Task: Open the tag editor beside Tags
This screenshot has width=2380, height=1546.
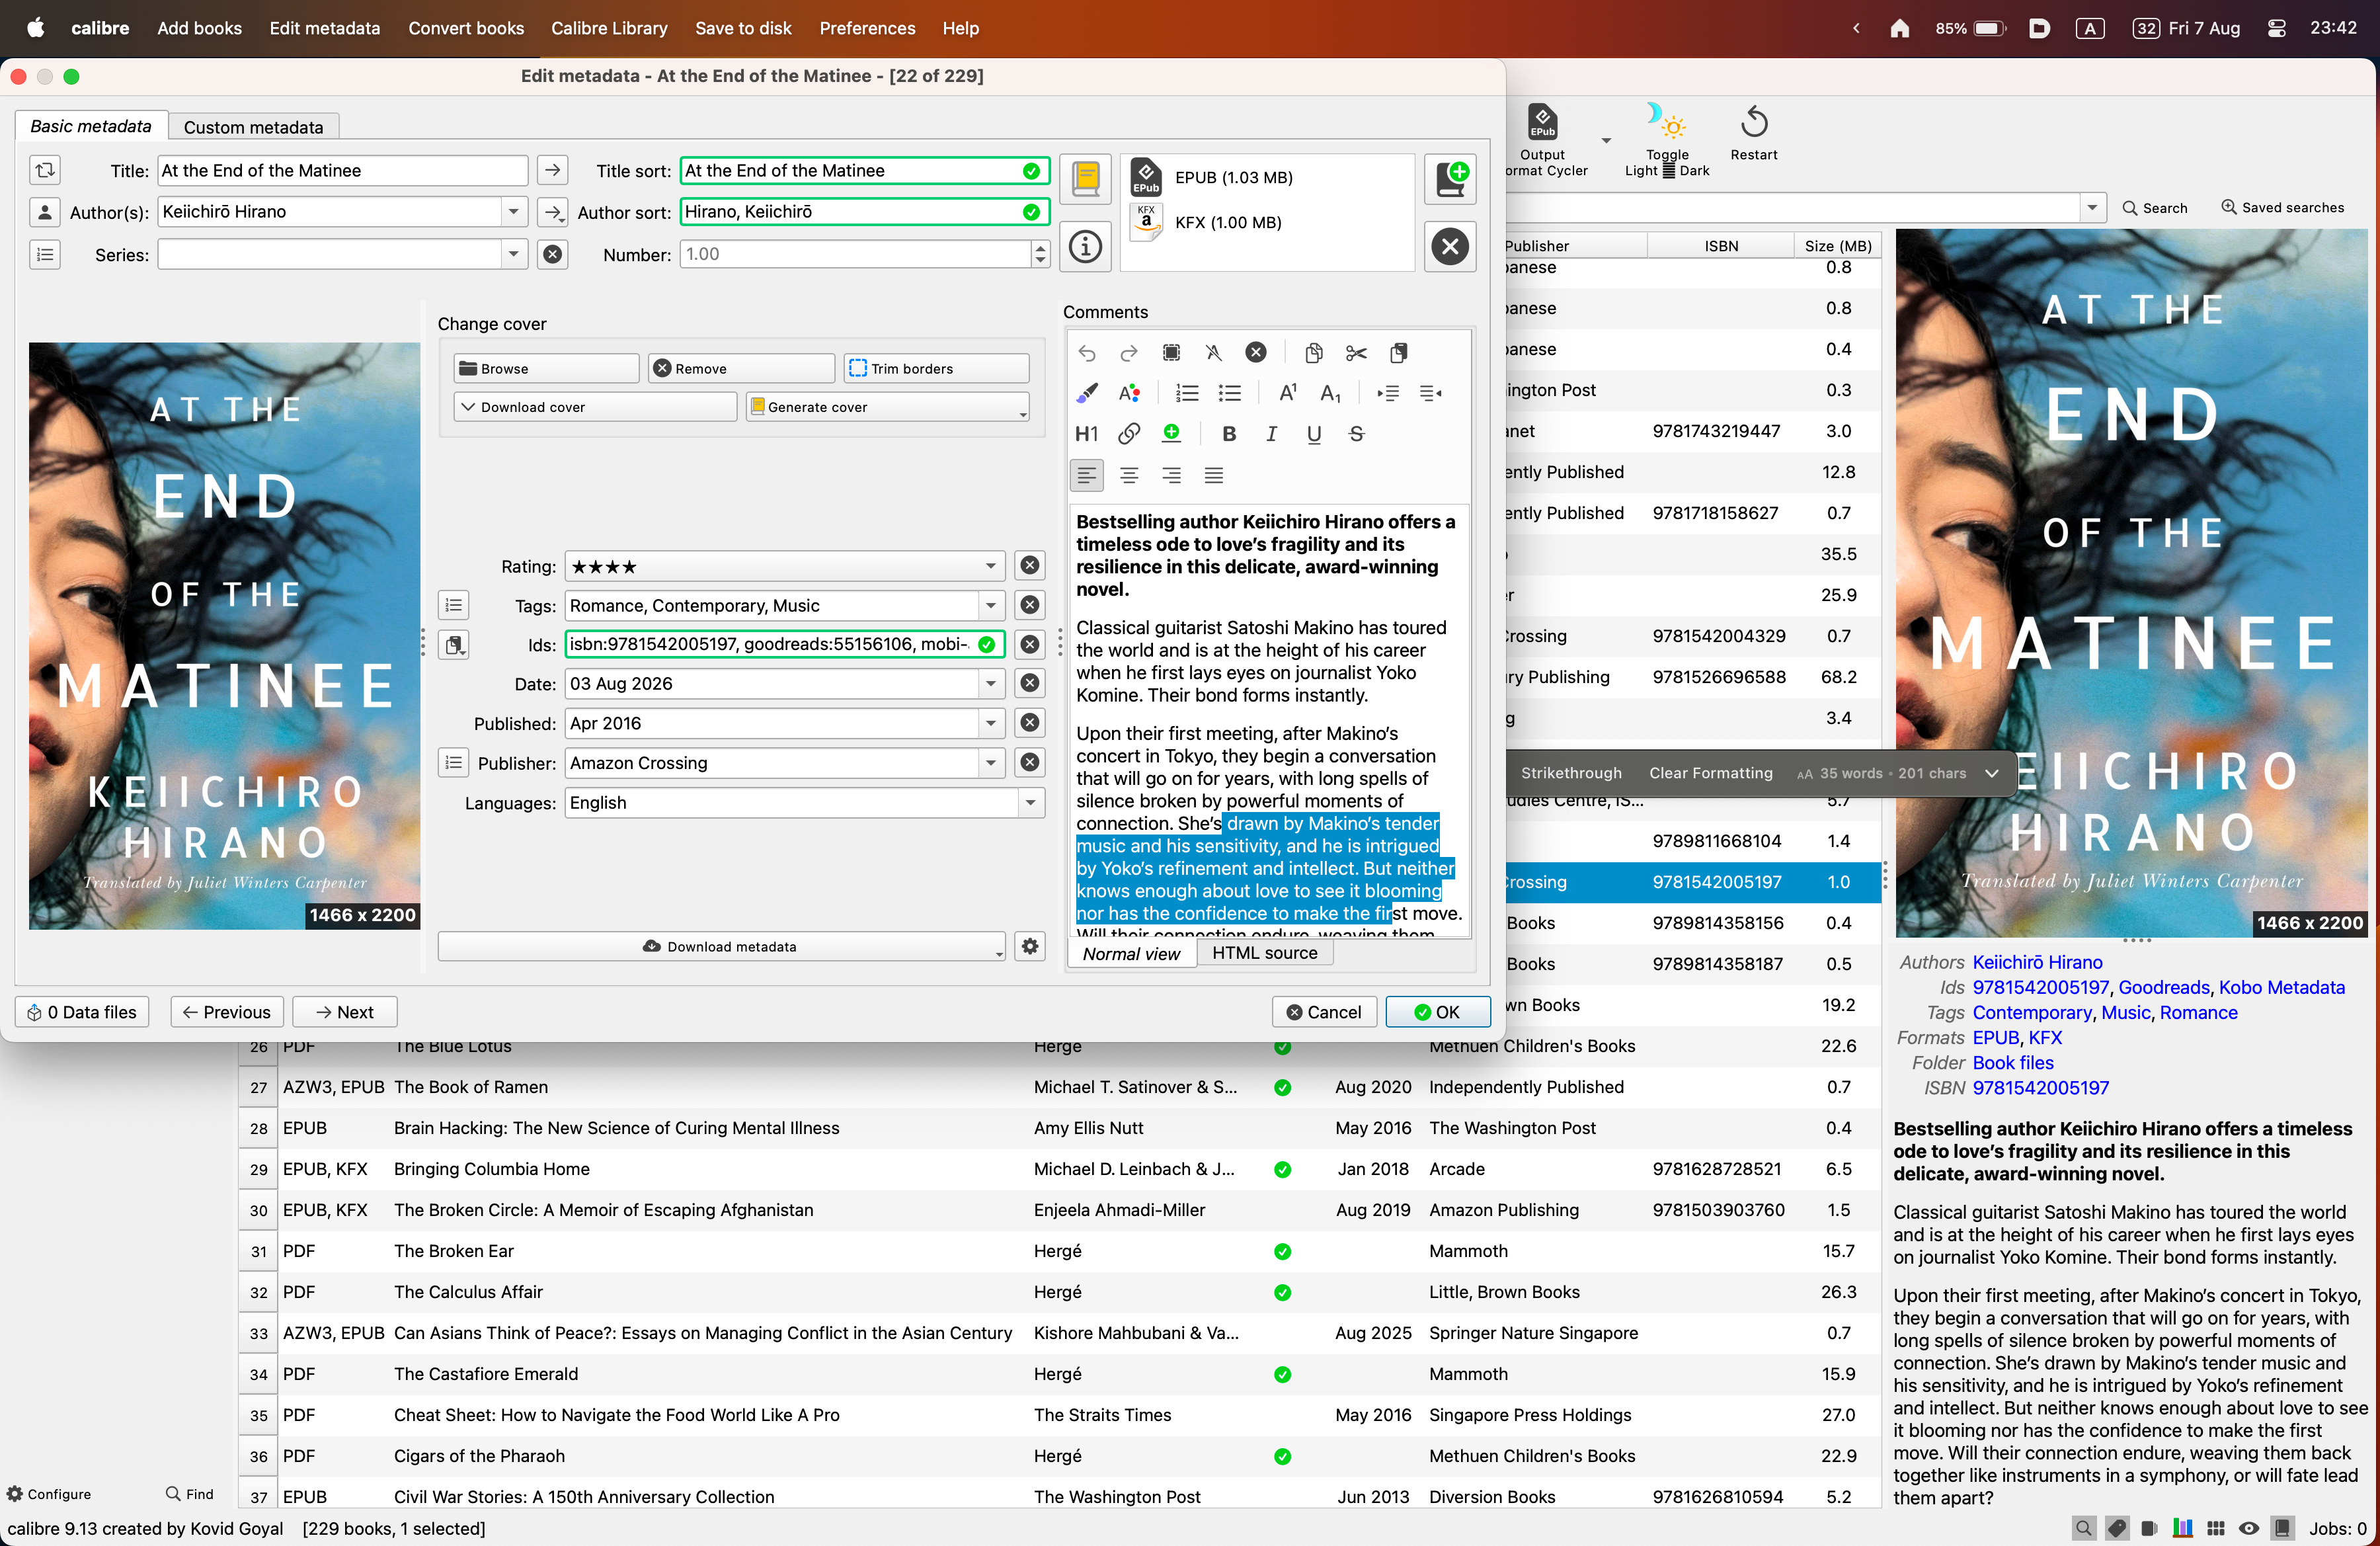Action: click(x=453, y=605)
